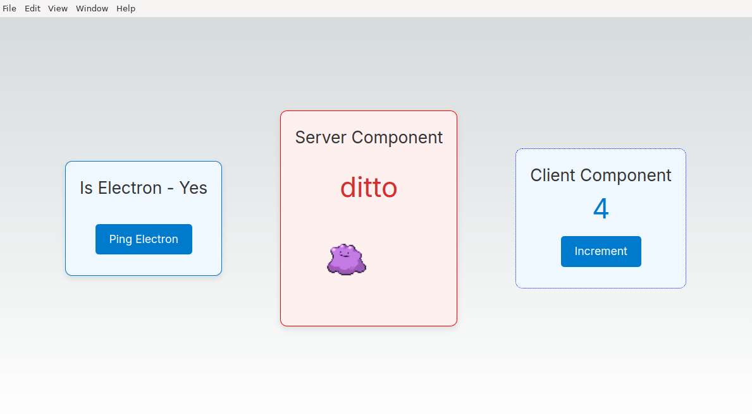This screenshot has height=416, width=752.
Task: Select the red ditto name text
Action: click(x=369, y=187)
